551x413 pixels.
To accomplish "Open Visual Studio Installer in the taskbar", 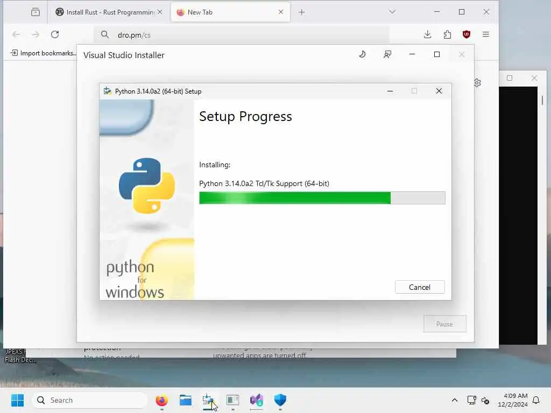I will point(257,400).
